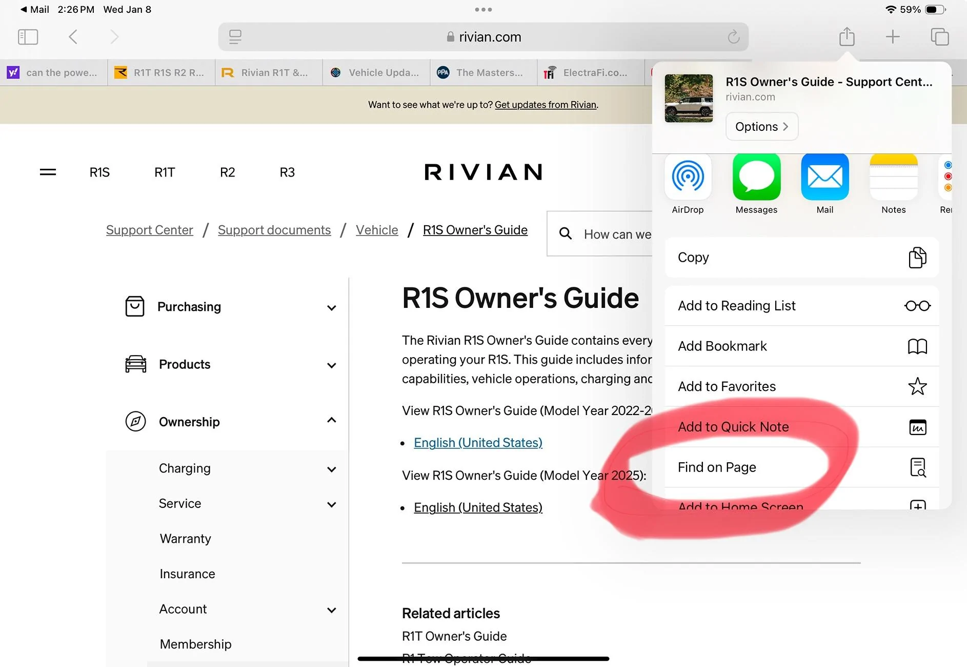This screenshot has height=667, width=967.
Task: Open the Membership page
Action: click(195, 644)
